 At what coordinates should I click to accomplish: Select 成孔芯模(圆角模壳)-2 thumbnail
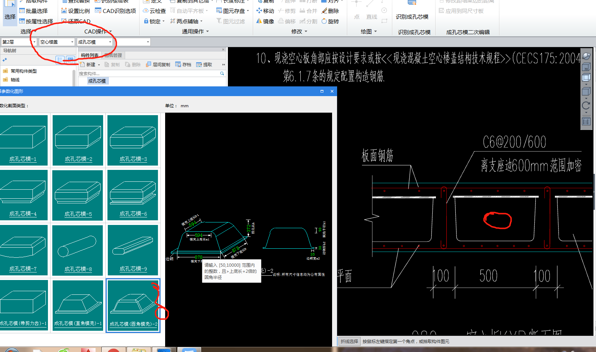pos(133,305)
